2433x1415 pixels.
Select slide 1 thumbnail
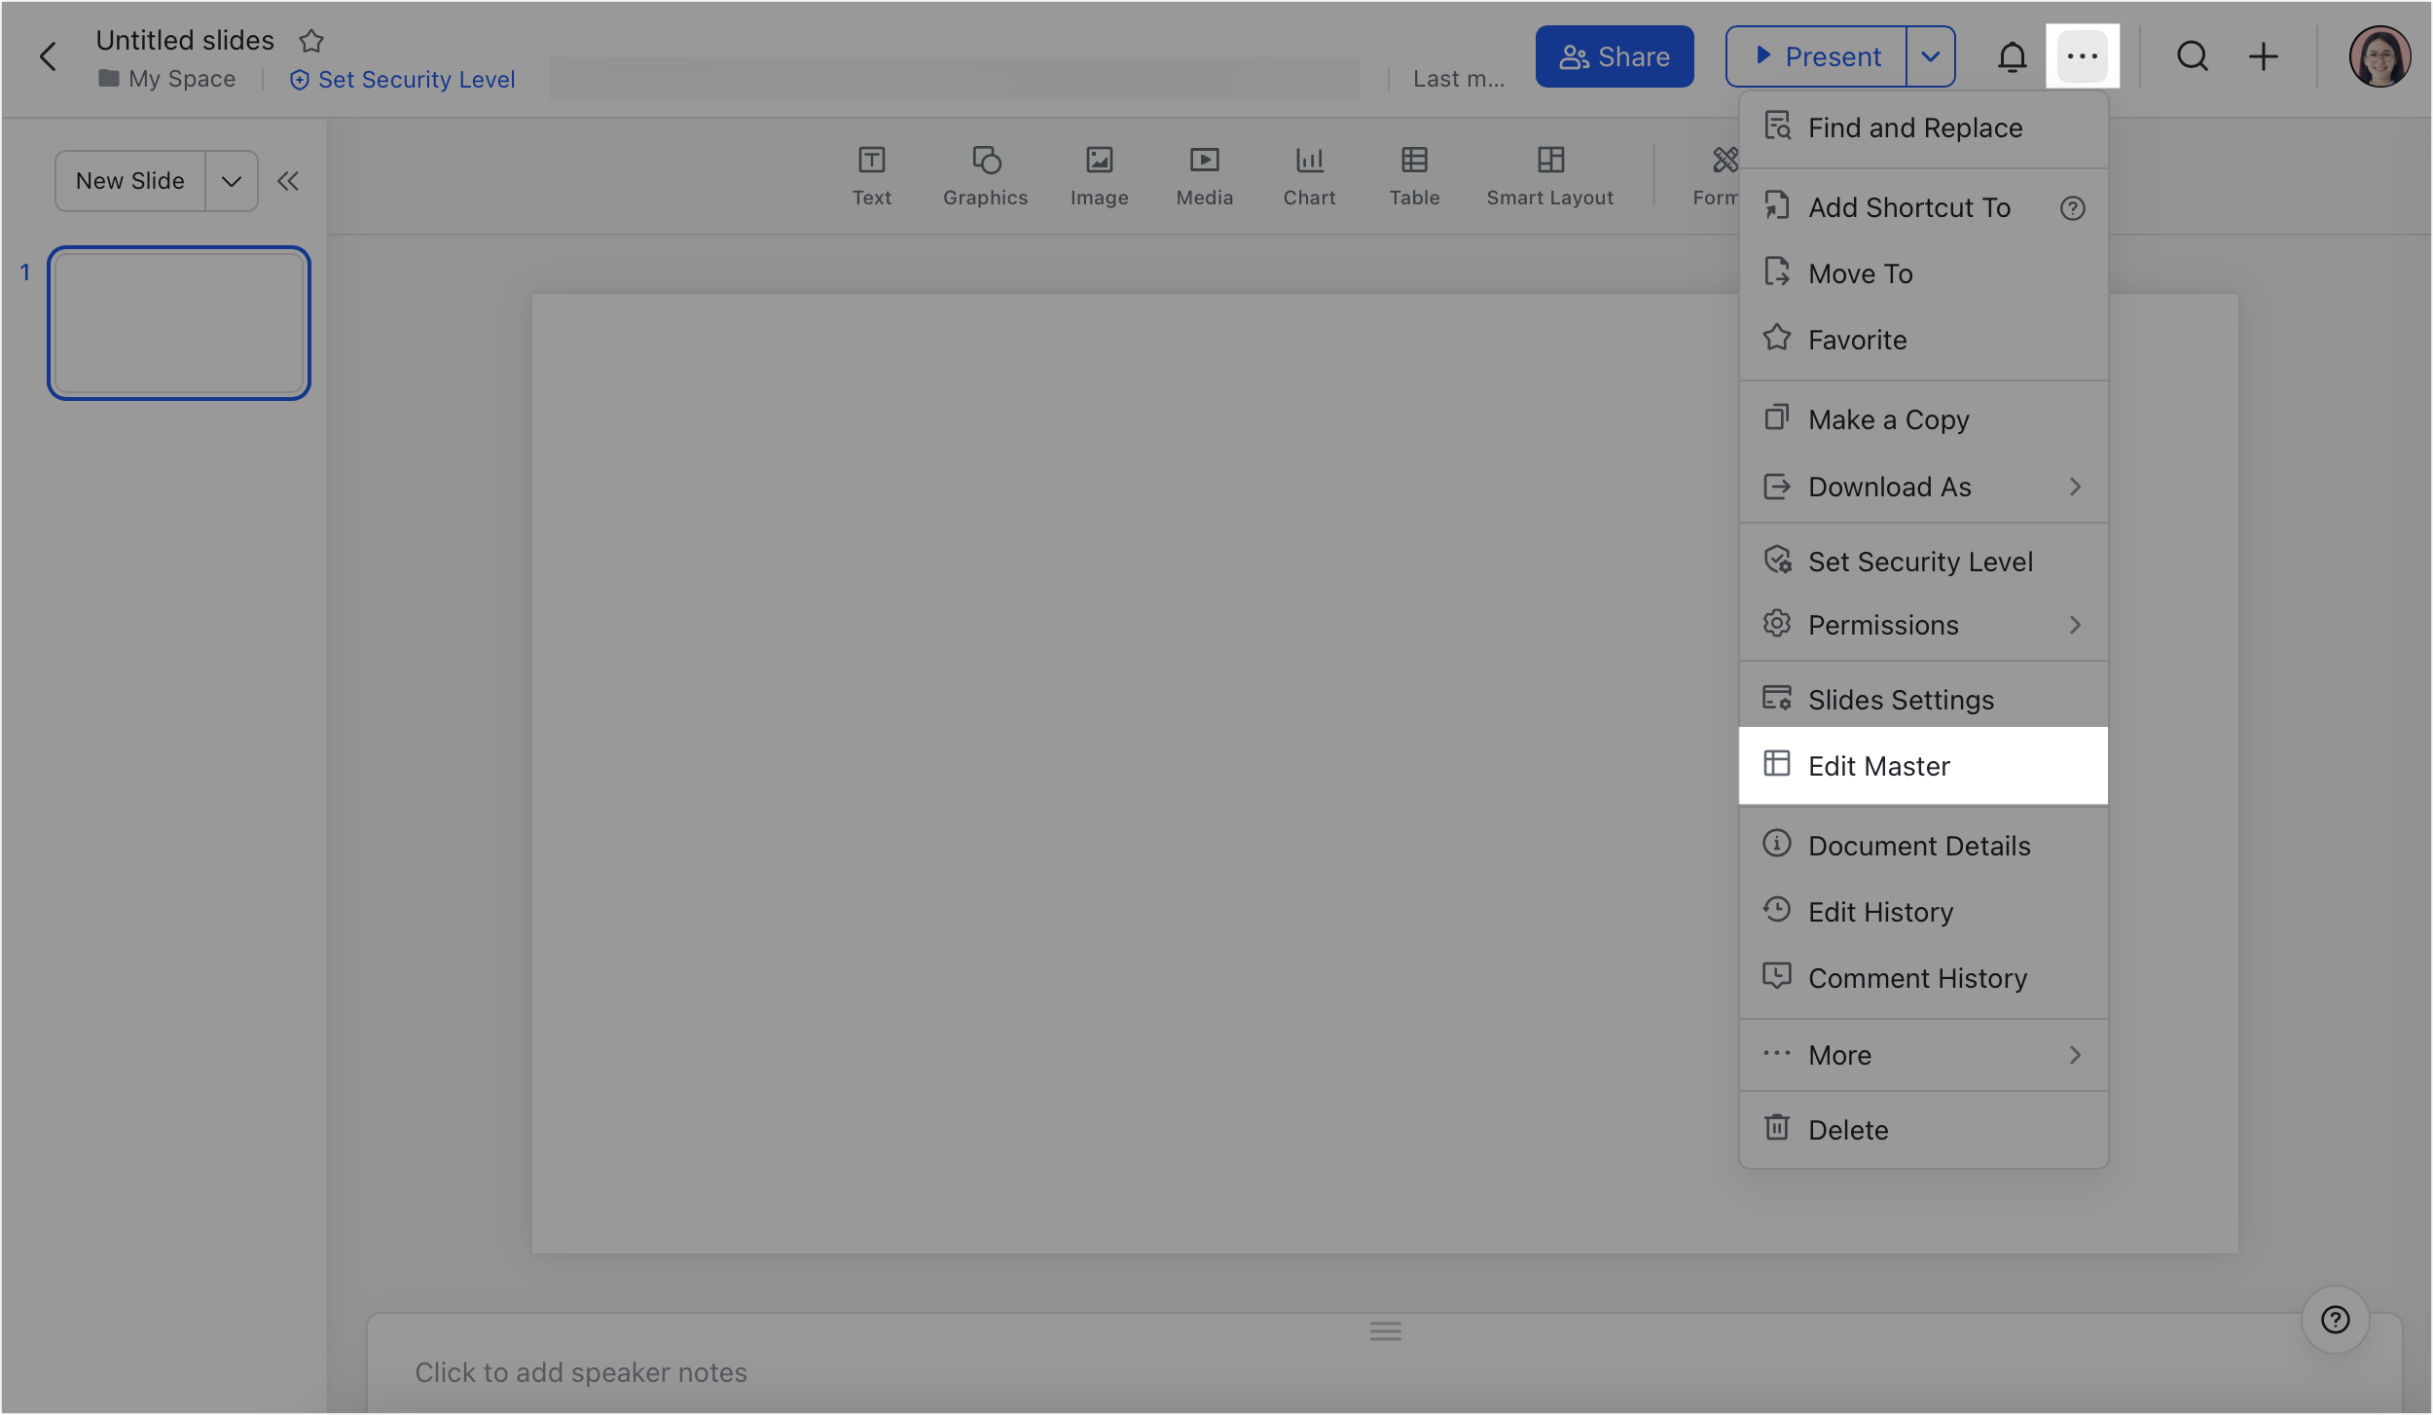pos(179,323)
